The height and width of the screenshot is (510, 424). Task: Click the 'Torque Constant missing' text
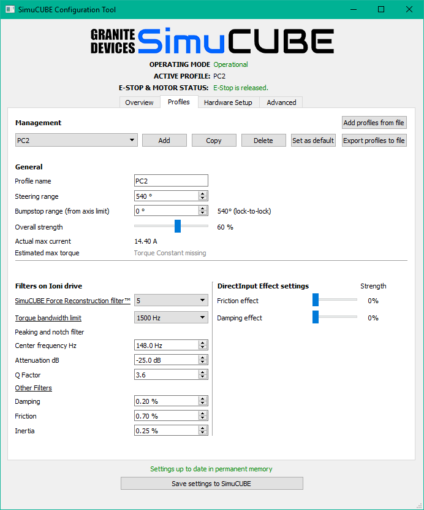(170, 253)
